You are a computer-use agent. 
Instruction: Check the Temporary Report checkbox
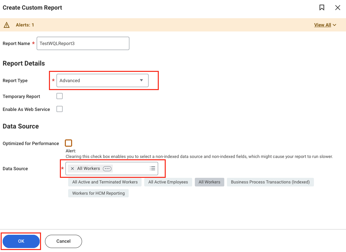click(x=60, y=96)
